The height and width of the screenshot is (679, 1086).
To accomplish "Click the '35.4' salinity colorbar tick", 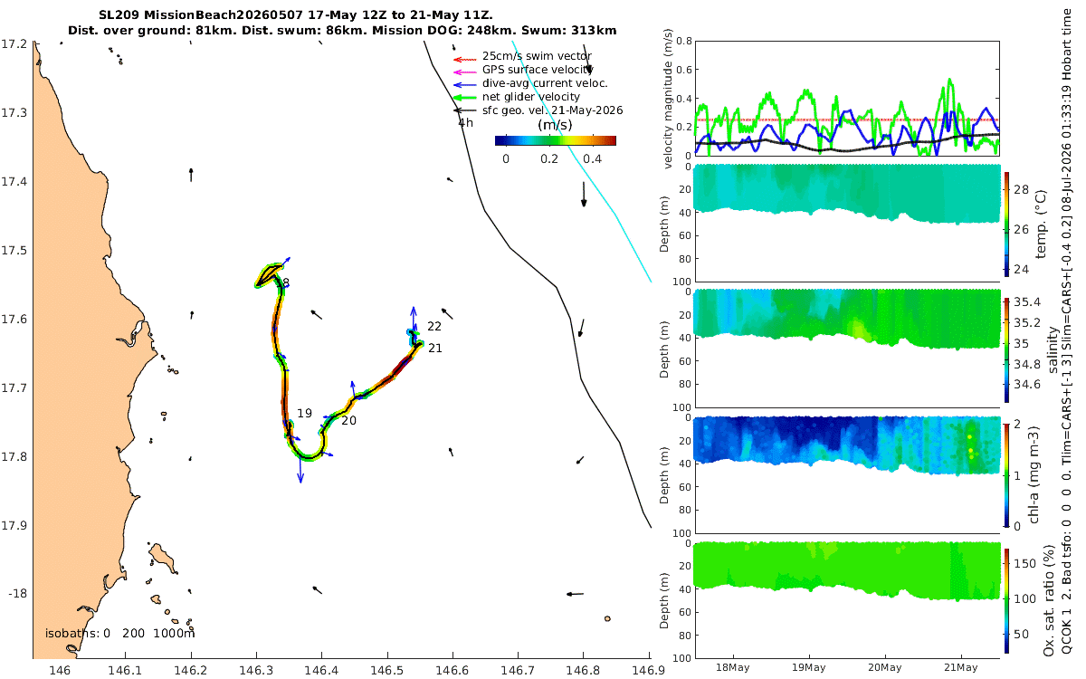I will (x=1026, y=302).
